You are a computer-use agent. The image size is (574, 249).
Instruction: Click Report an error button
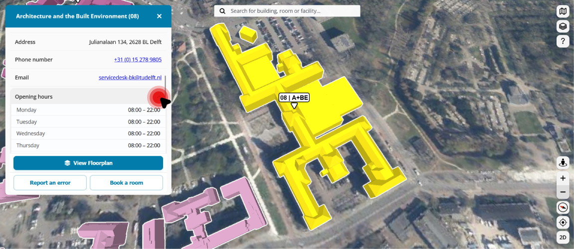tap(50, 183)
